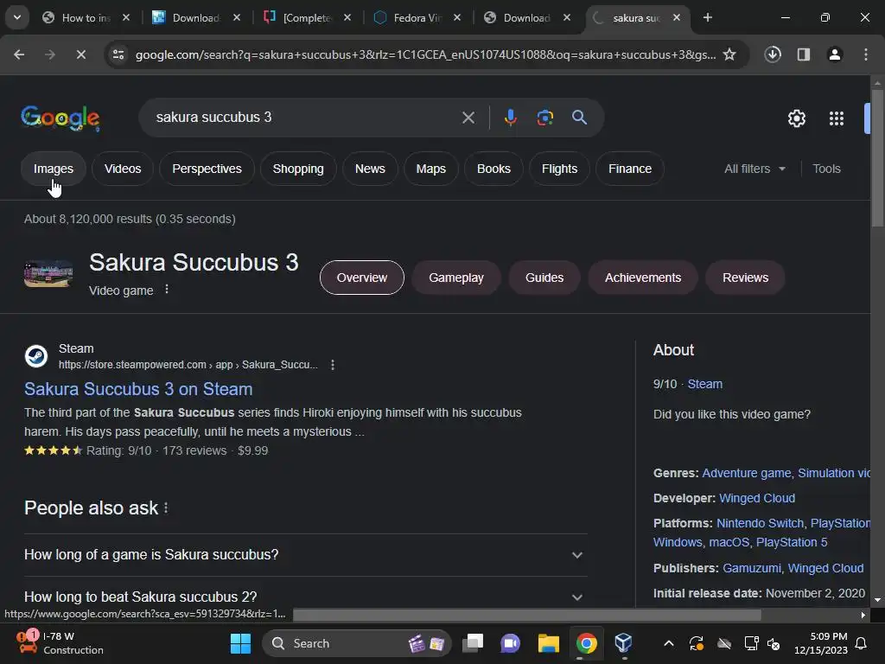Filter results by Perspectives

point(207,169)
